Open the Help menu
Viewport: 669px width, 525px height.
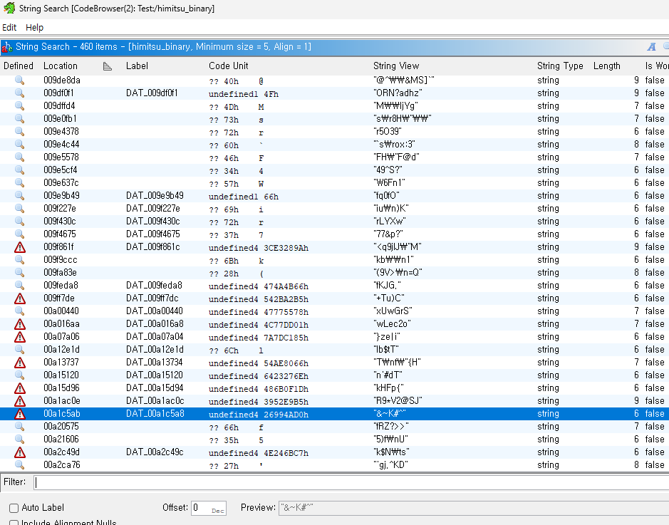pos(35,27)
